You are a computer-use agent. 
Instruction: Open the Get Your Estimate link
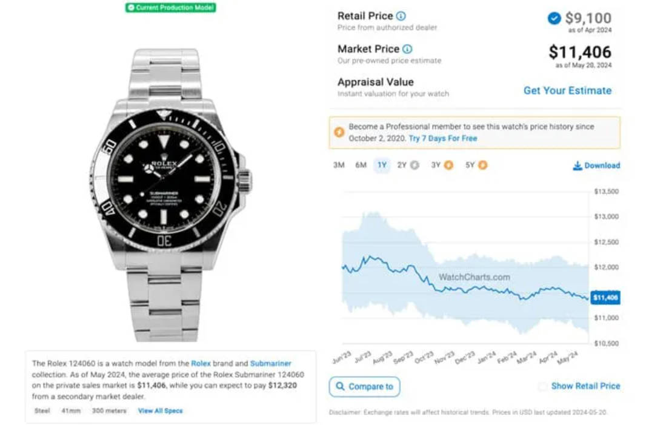[x=567, y=91]
